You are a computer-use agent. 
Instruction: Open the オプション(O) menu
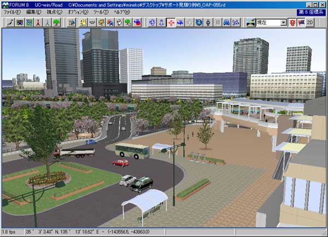point(78,12)
